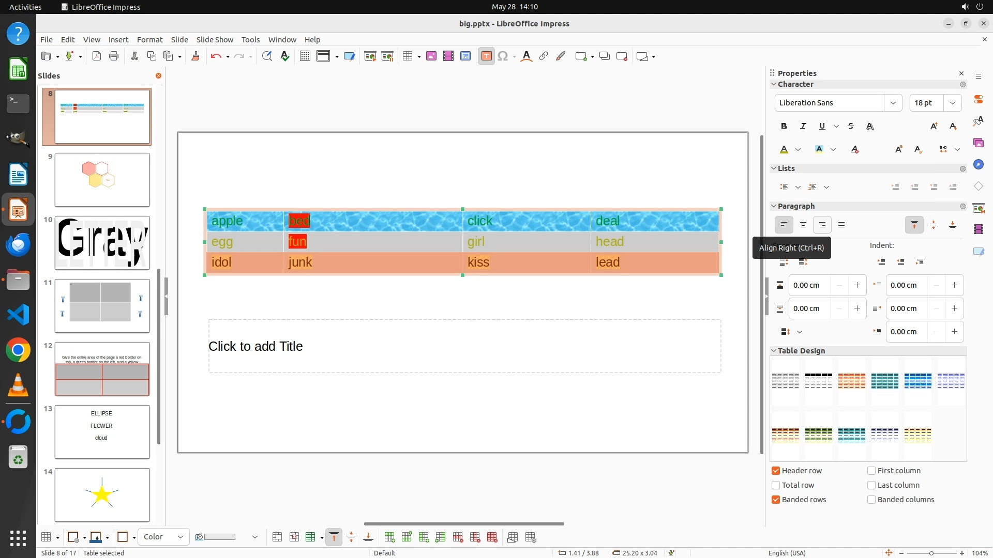
Task: Click the Italic formatting icon
Action: 803,126
